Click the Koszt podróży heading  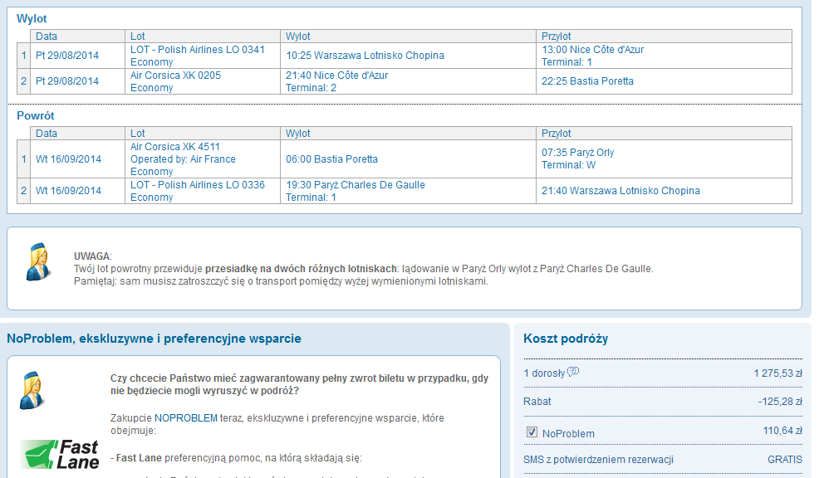[566, 339]
